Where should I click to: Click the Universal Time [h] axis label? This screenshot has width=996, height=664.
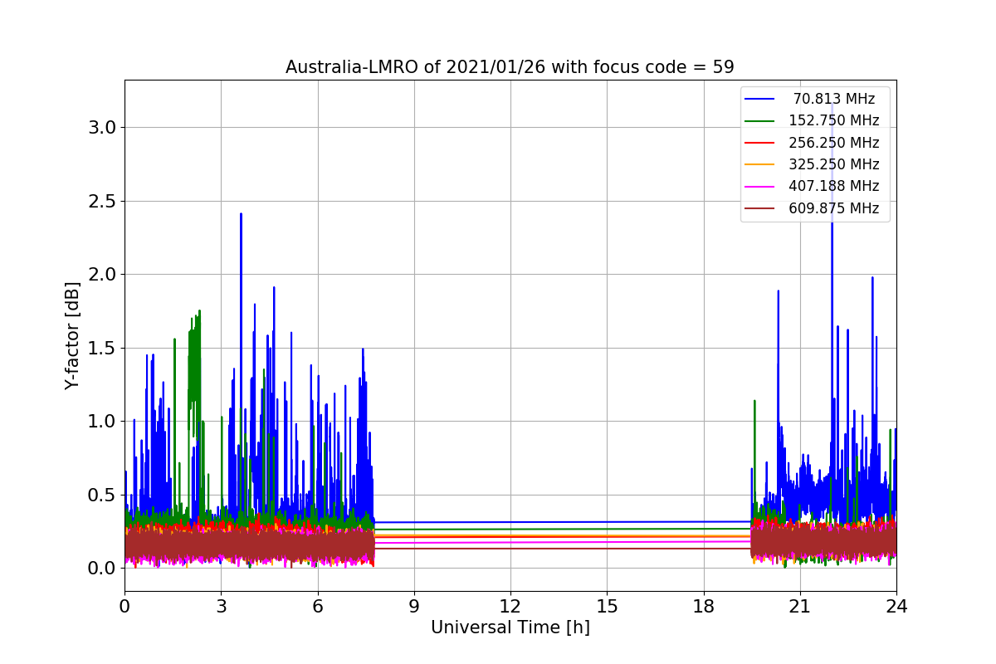(x=510, y=628)
